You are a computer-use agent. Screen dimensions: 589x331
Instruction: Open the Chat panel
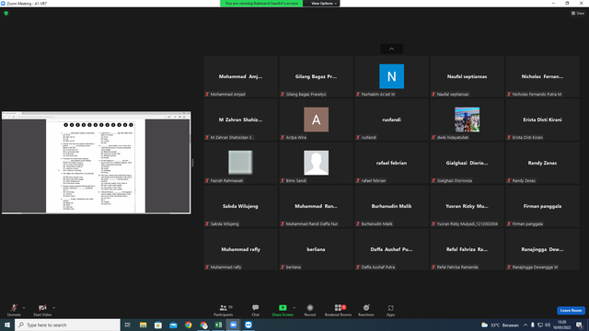pos(256,310)
